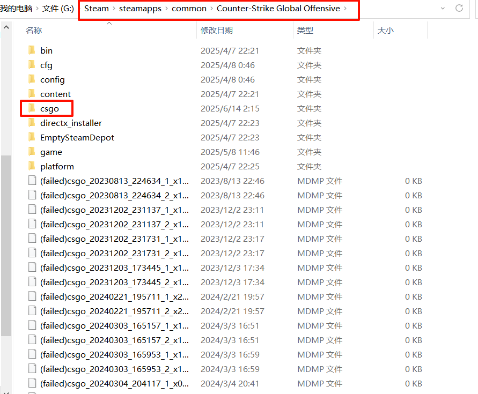Select the content folder icon
The width and height of the screenshot is (478, 394).
pyautogui.click(x=32, y=94)
